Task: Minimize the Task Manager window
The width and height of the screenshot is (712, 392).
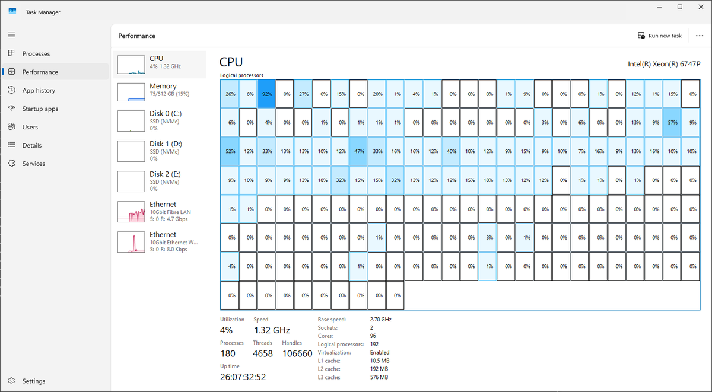Action: pyautogui.click(x=659, y=7)
